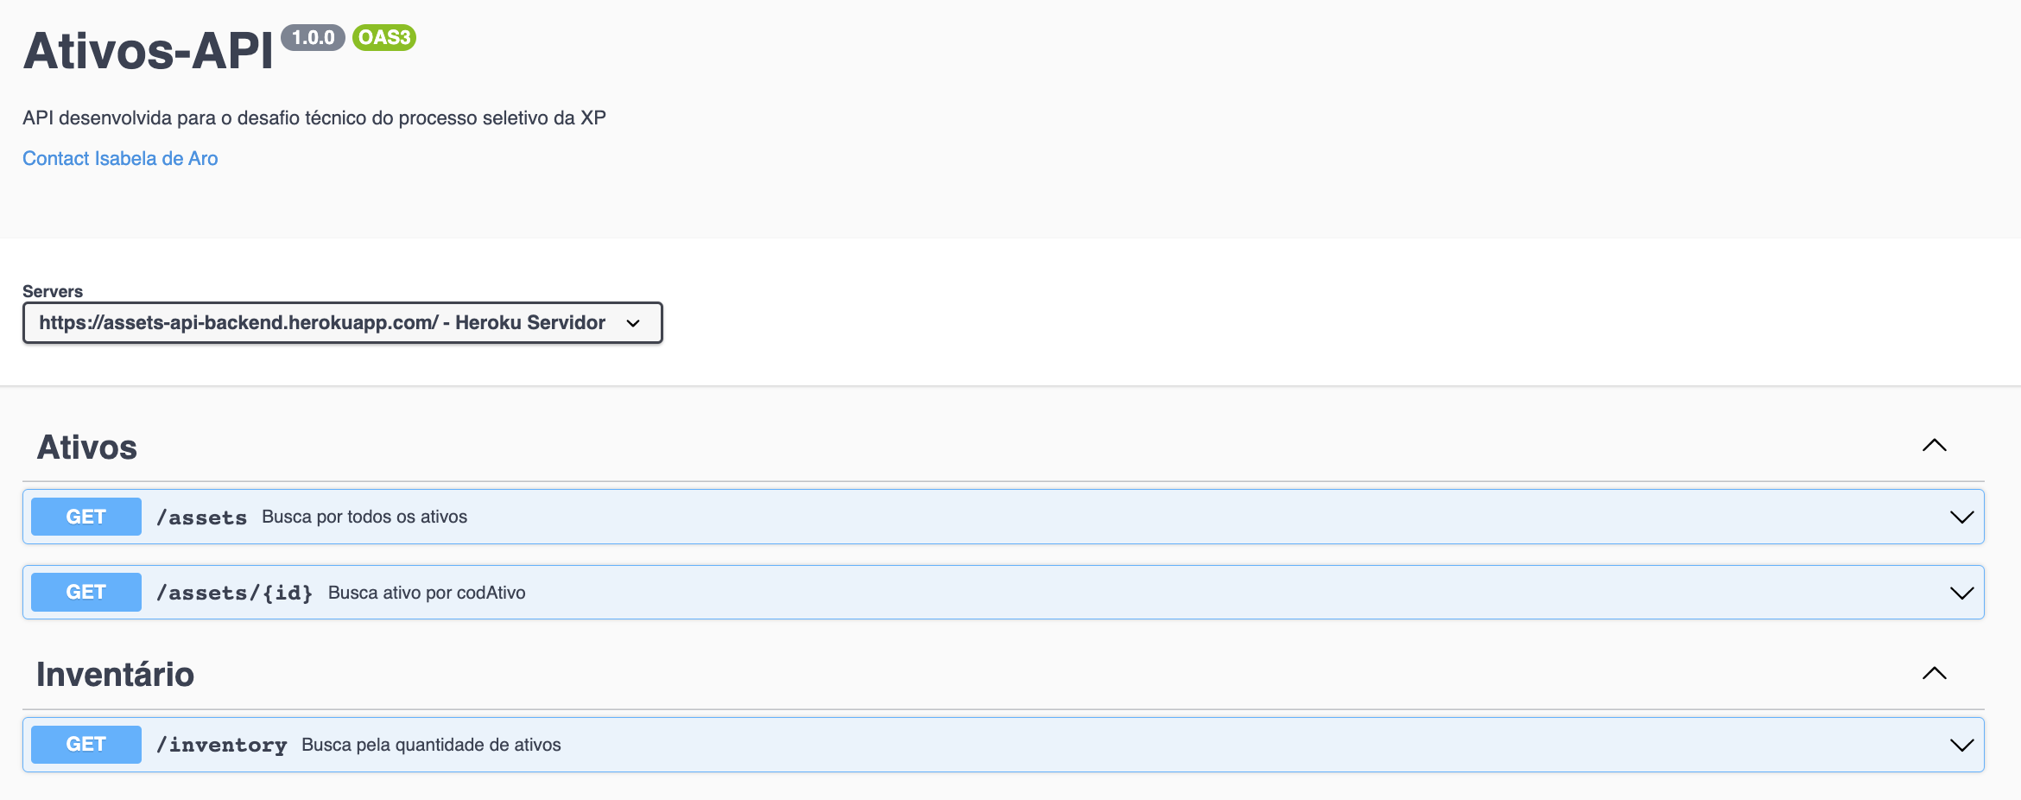Click the GET badge on /assets/{id} endpoint
The image size is (2021, 800).
click(86, 592)
